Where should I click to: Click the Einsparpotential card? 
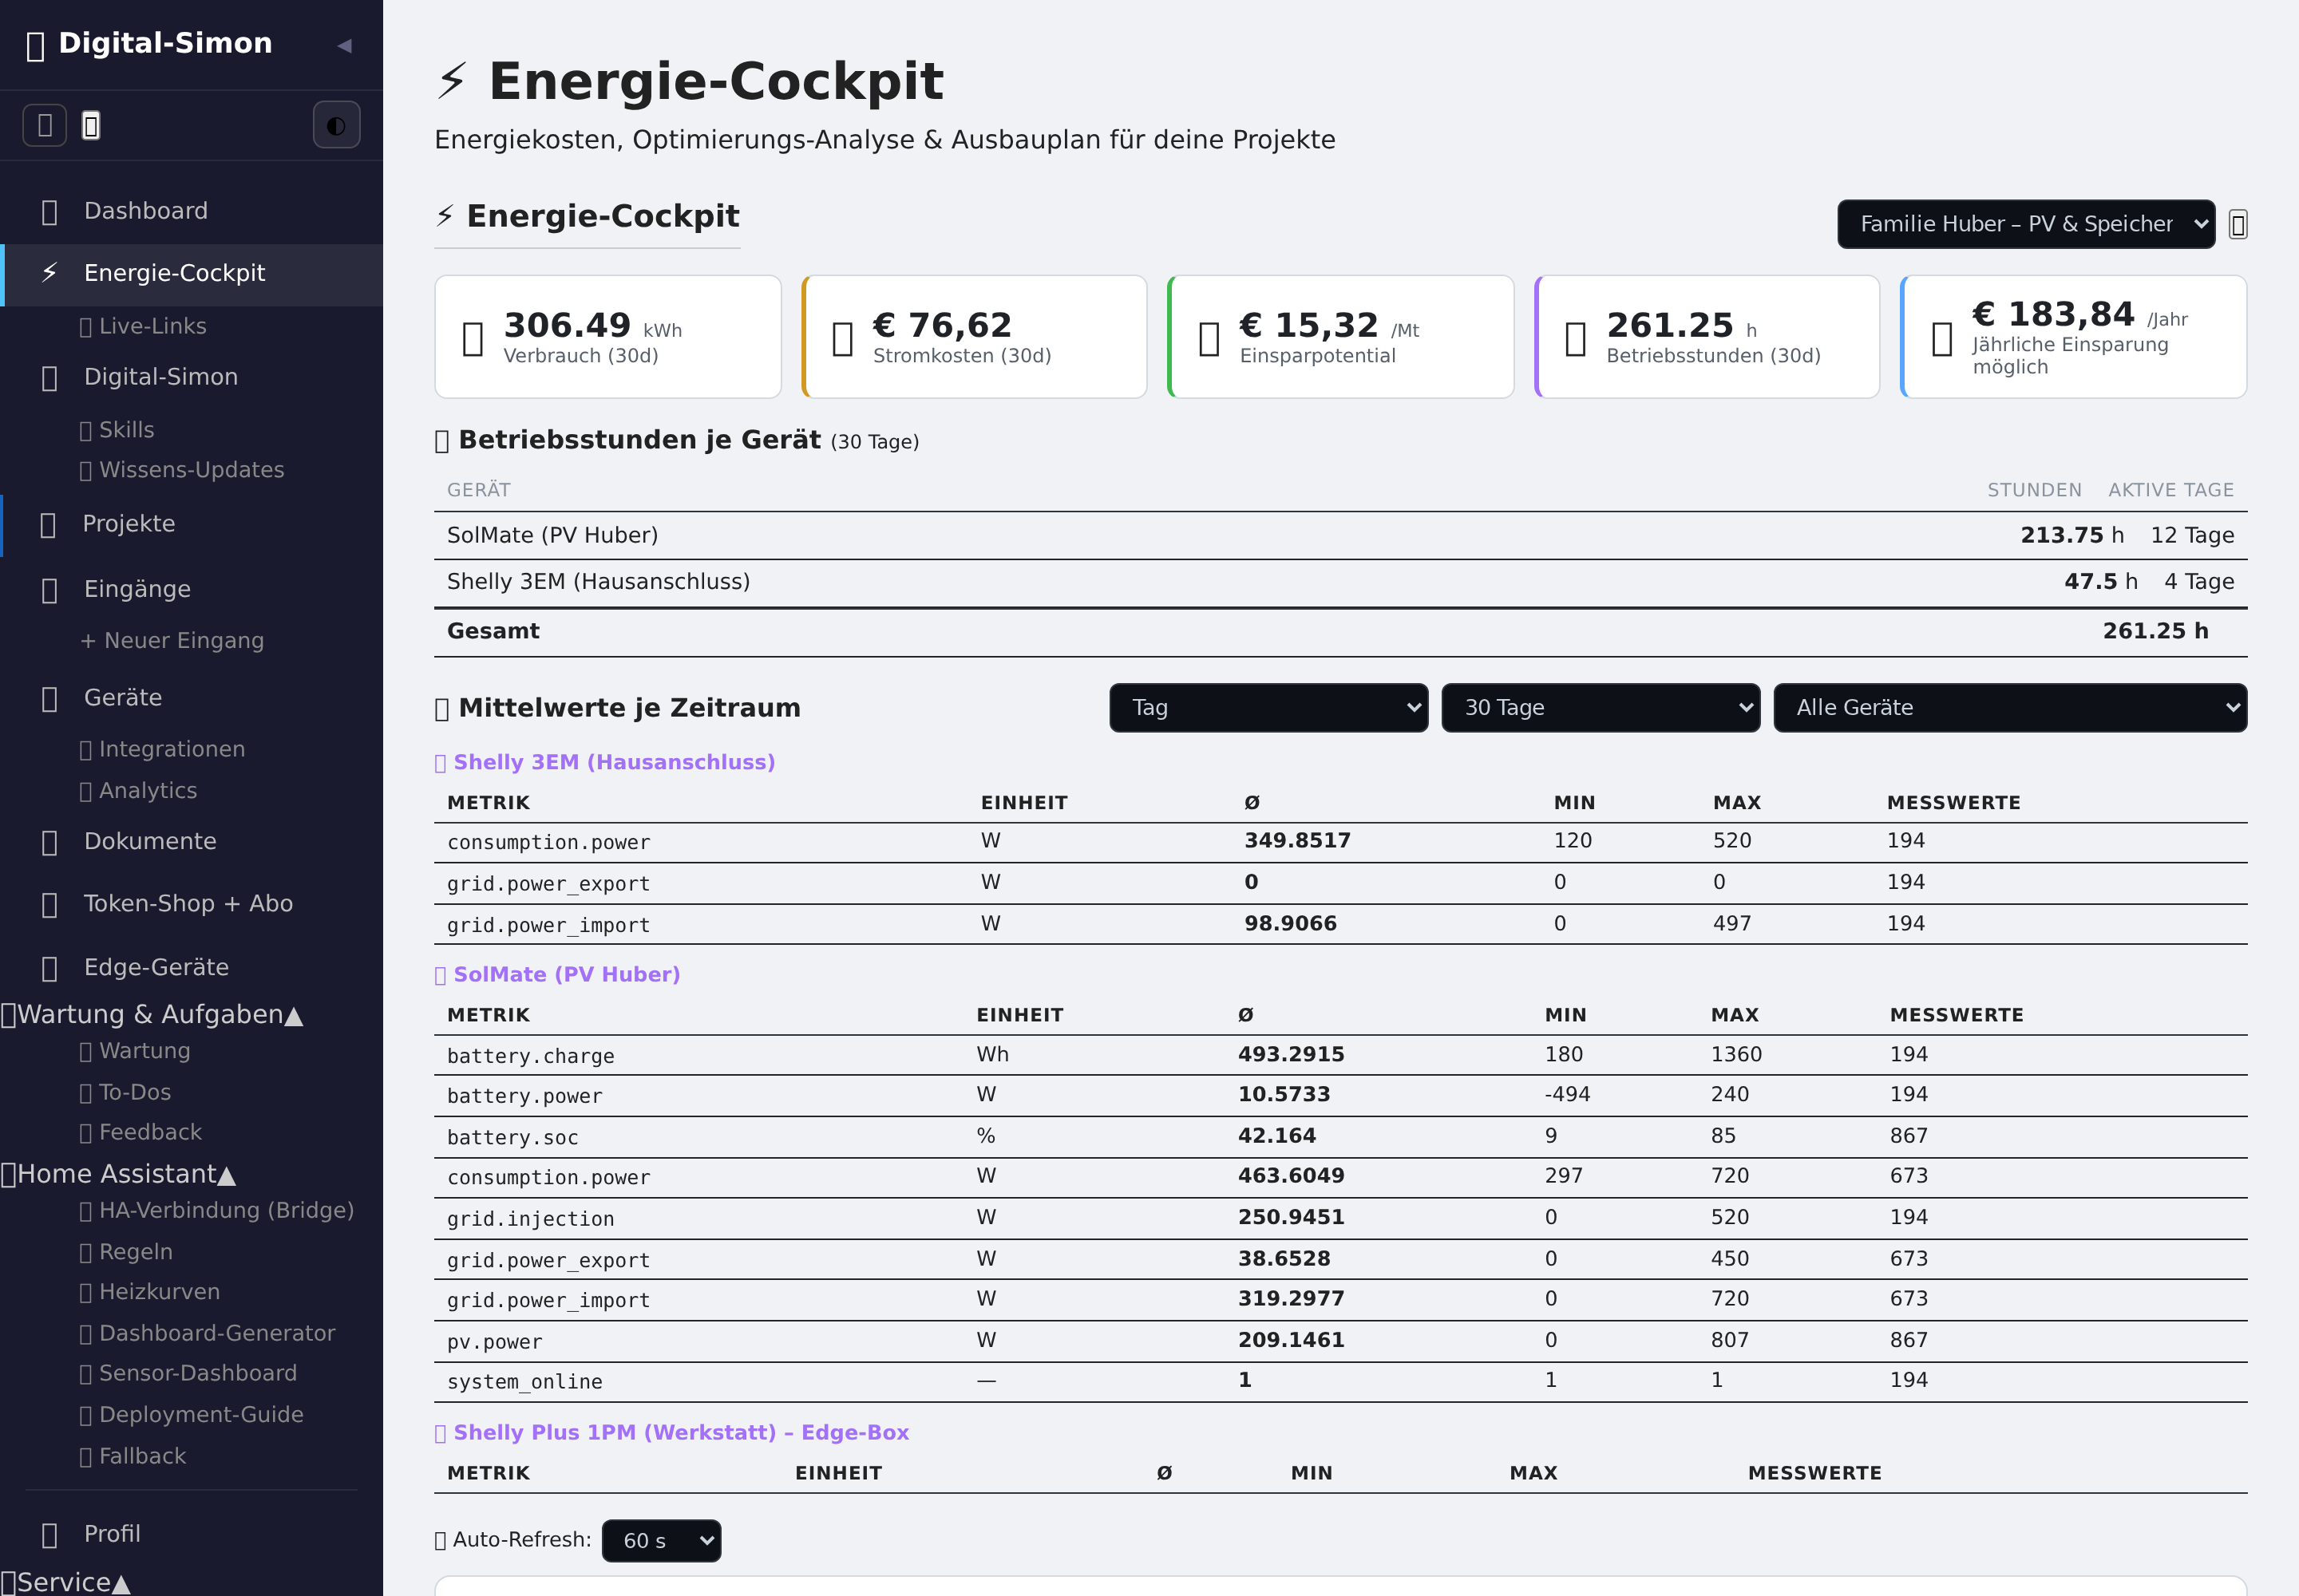tap(1342, 337)
